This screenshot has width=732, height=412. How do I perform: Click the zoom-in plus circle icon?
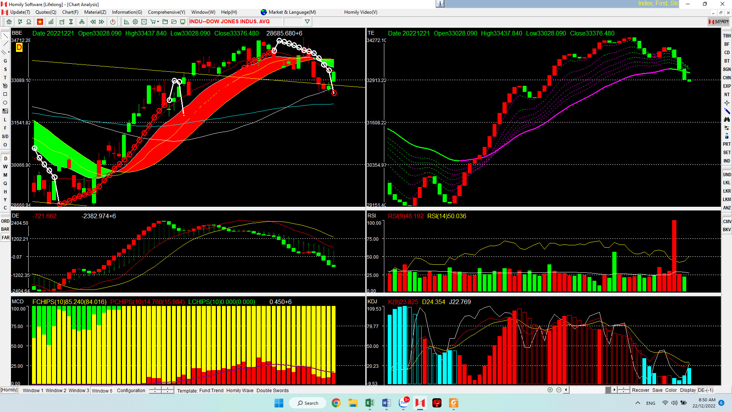550,390
